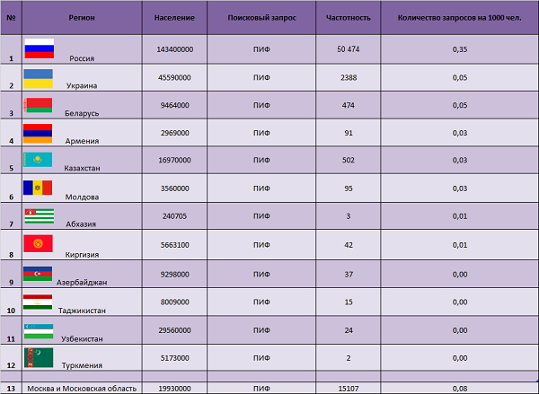Image resolution: width=539 pixels, height=394 pixels.
Task: Click the "Армения" region name
Action: (82, 141)
